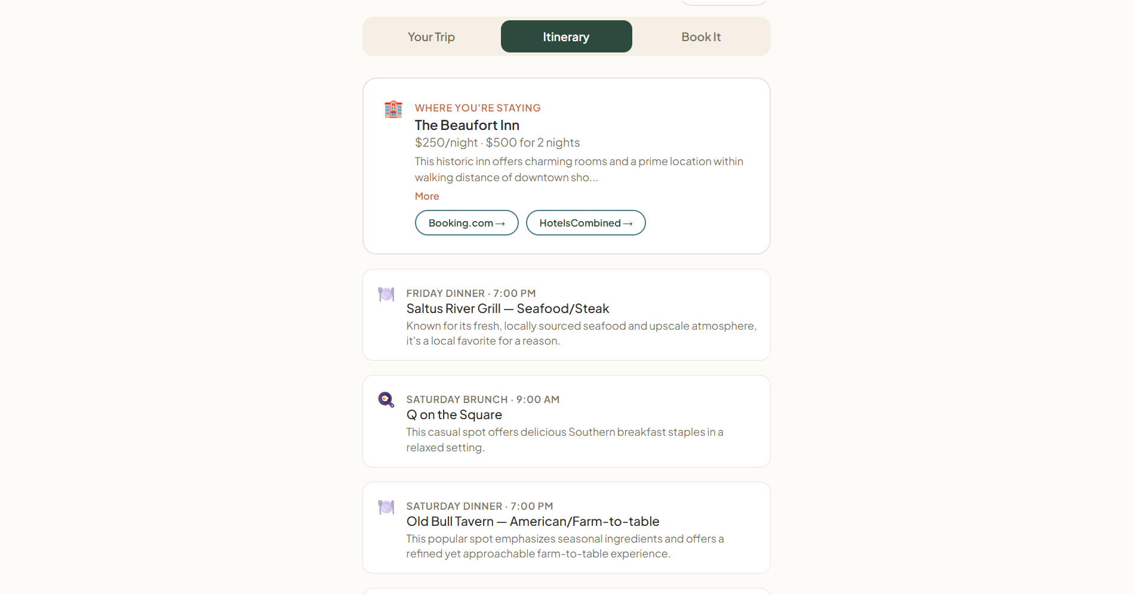Open the Book It tab
Viewport: 1135px width, 595px height.
click(701, 37)
